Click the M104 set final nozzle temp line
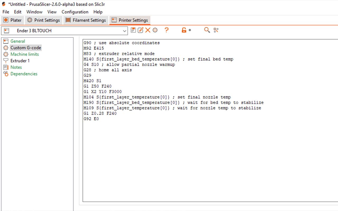Screen dimensions: 338x211 coord(157,97)
